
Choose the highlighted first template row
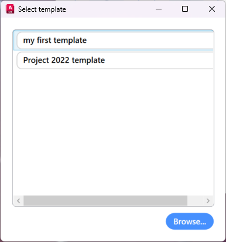click(114, 40)
